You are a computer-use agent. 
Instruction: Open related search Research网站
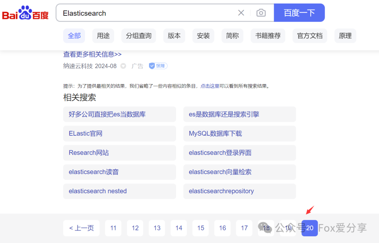(120, 153)
